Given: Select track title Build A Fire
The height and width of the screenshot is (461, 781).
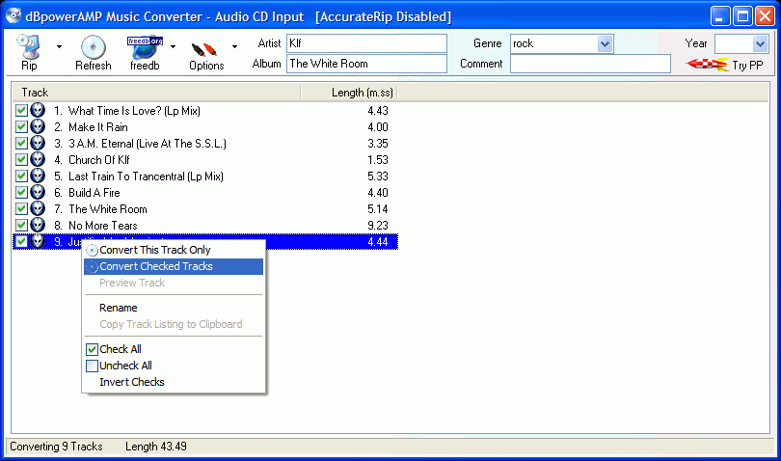Looking at the screenshot, I should point(94,193).
